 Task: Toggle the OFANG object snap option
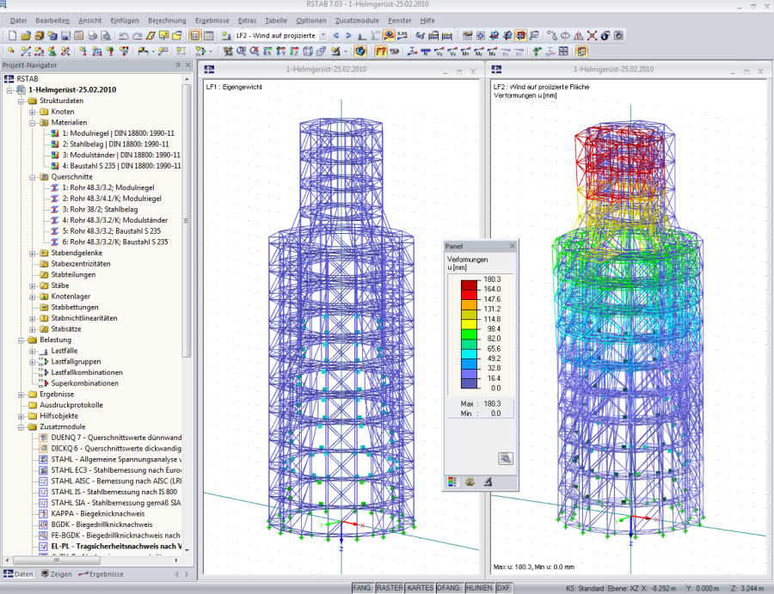coord(448,588)
